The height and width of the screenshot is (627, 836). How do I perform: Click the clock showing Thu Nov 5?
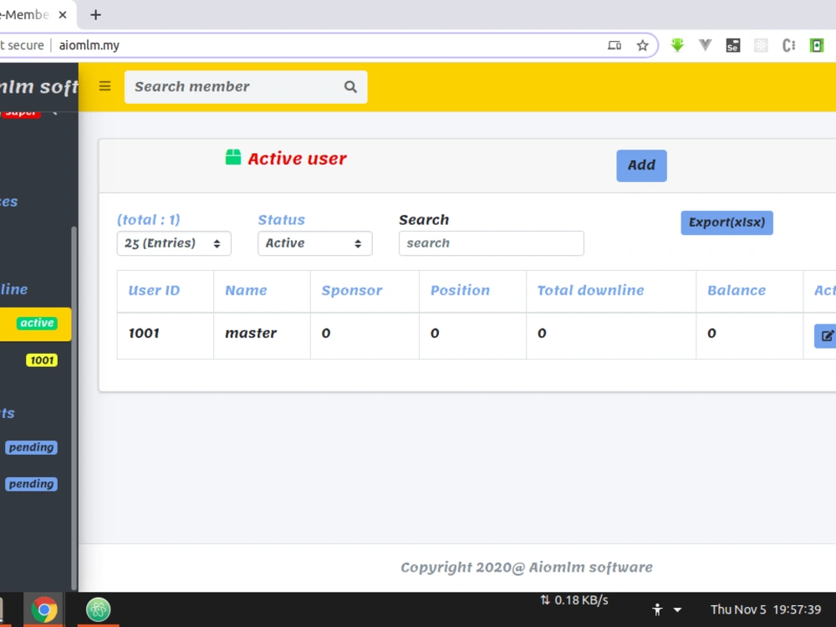click(x=766, y=609)
